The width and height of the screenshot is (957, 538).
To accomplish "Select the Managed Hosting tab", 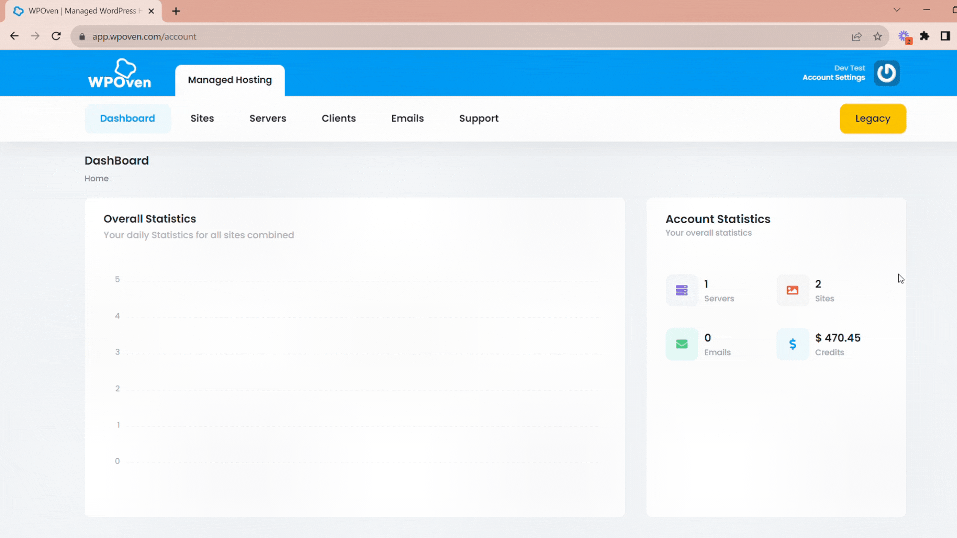I will [x=230, y=80].
